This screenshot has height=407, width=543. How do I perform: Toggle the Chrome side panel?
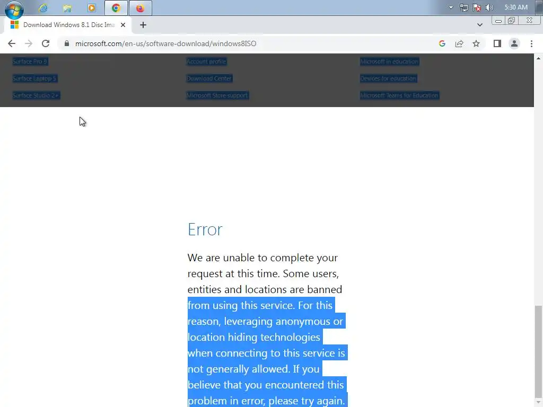(497, 43)
